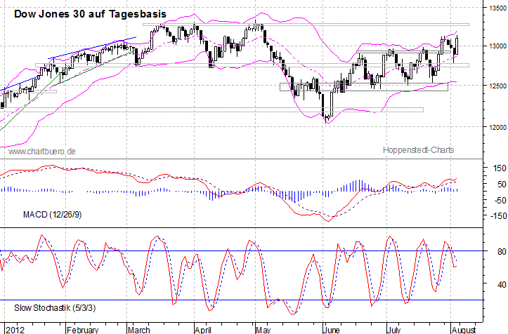Click the stochastic axis value 80
This screenshot has width=508, height=334.
tap(502, 251)
